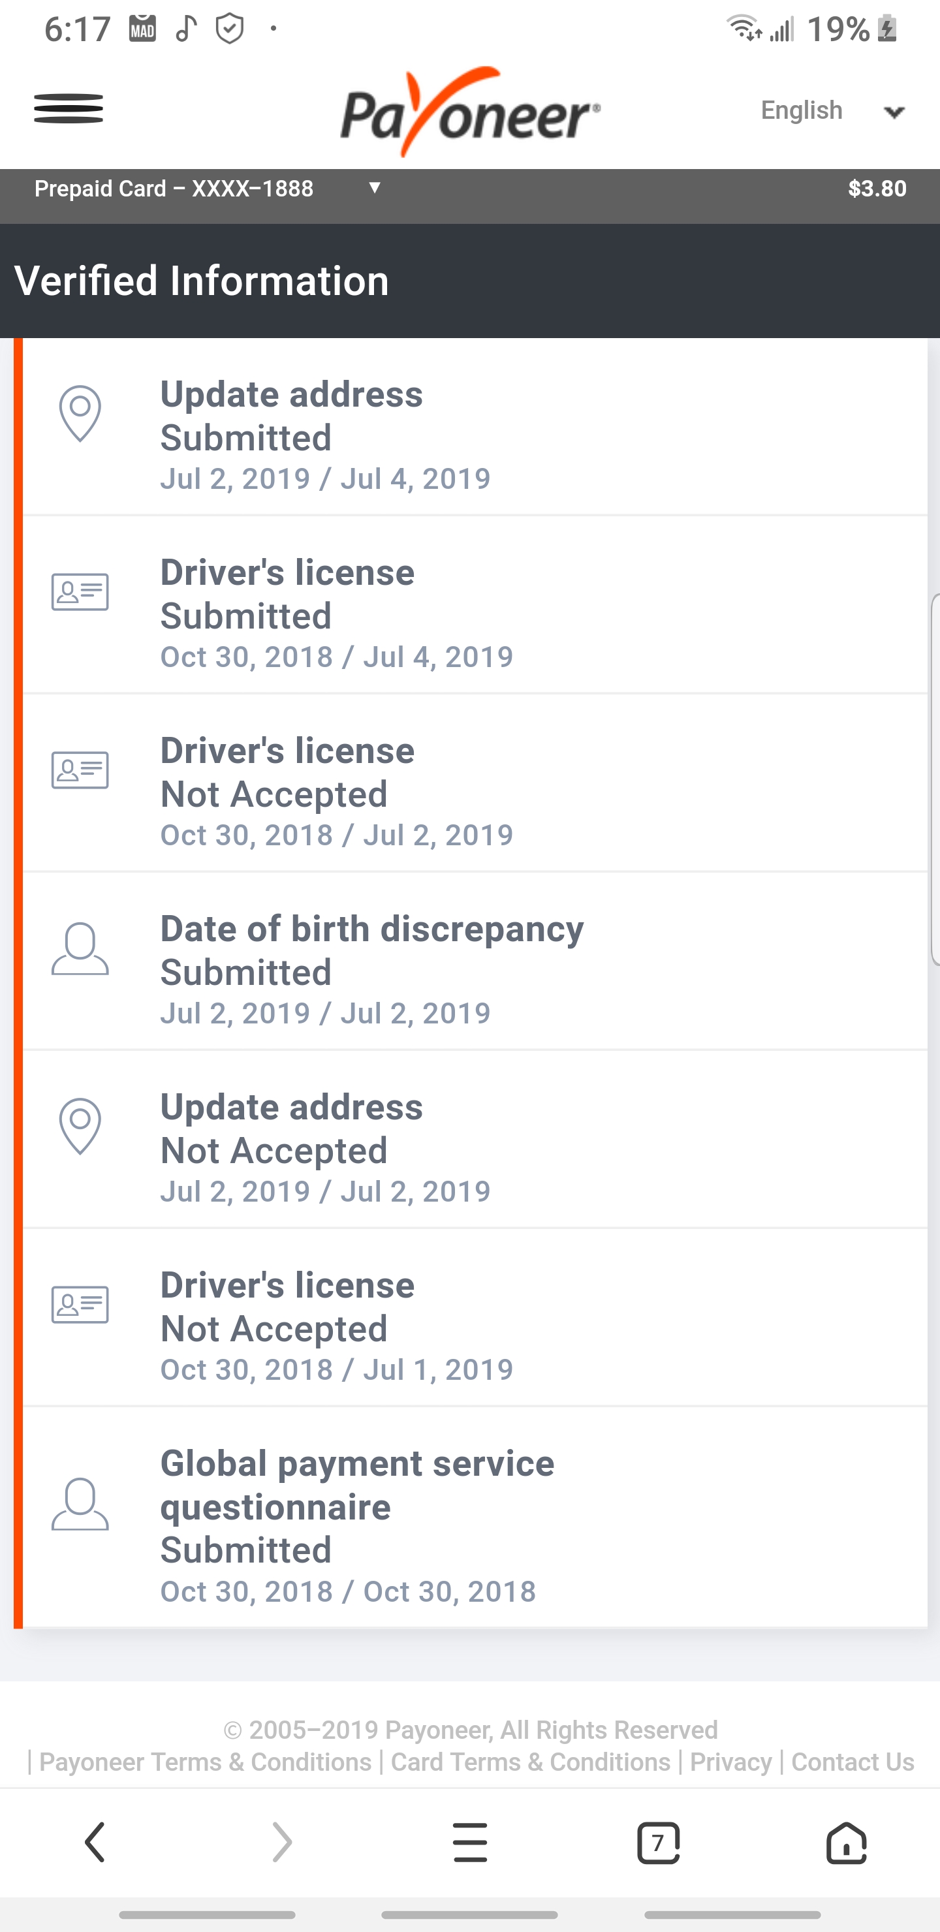
Task: Click the ID card icon for submitted Driver's license
Action: [x=80, y=592]
